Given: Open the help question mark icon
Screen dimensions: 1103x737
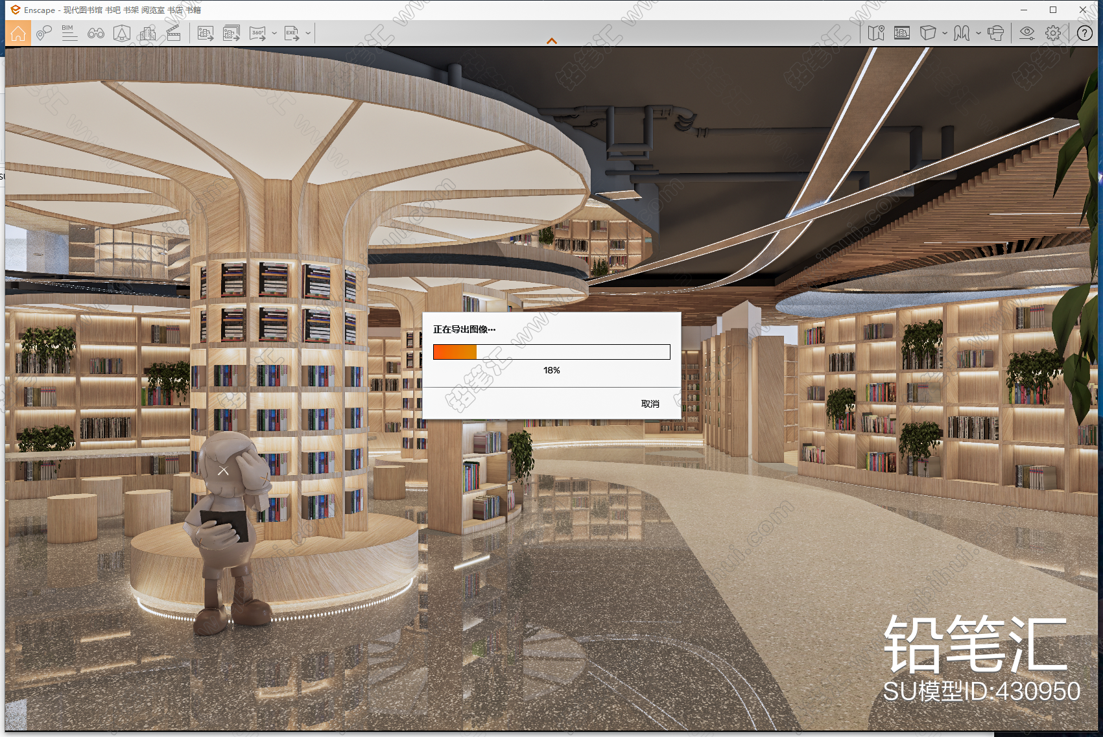Looking at the screenshot, I should pyautogui.click(x=1085, y=33).
